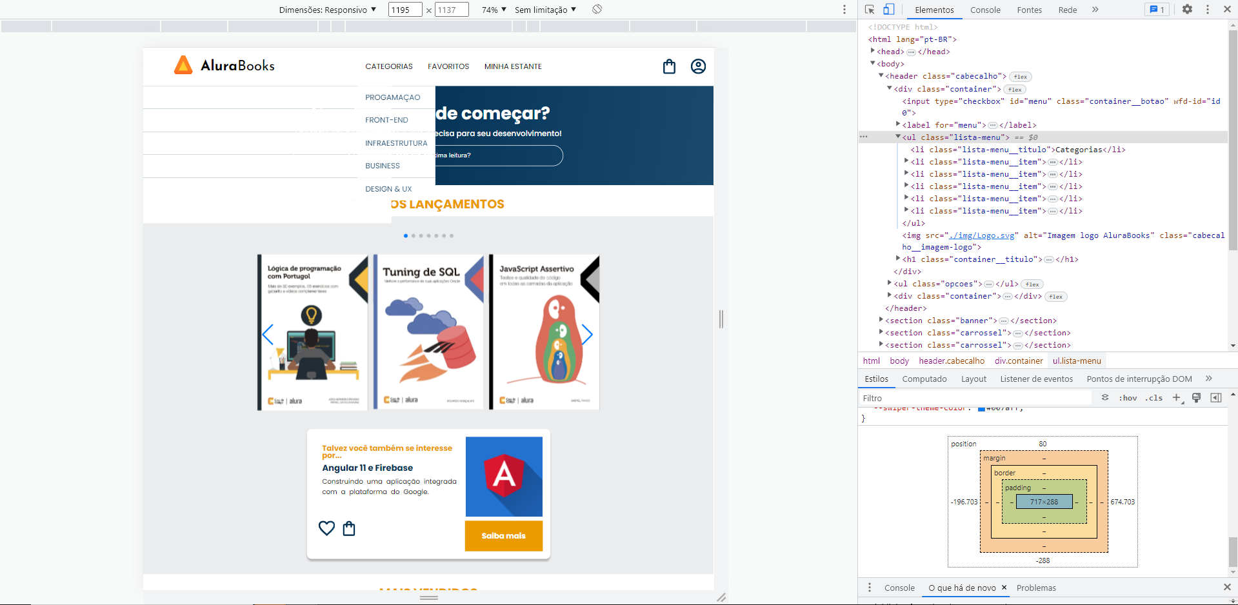Image resolution: width=1238 pixels, height=605 pixels.
Task: Go to next carousel slide arrow
Action: 587,334
